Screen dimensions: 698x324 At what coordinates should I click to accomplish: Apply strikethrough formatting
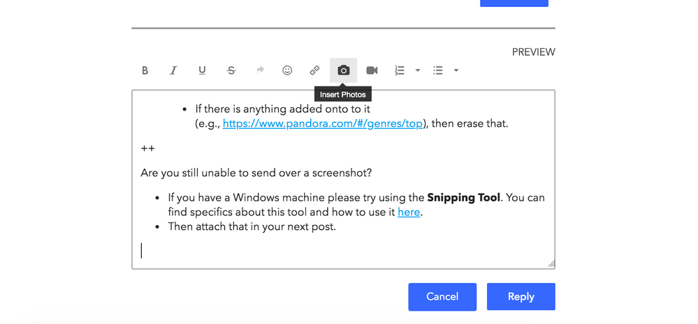(231, 70)
